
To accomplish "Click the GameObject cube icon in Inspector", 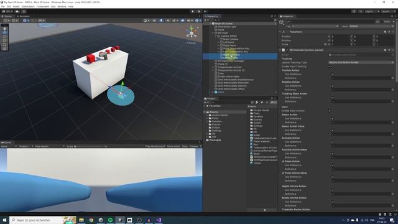I will [282, 22].
